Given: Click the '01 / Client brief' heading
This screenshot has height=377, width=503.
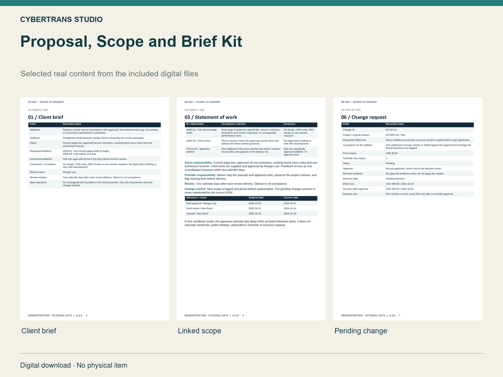Looking at the screenshot, I should [x=46, y=117].
